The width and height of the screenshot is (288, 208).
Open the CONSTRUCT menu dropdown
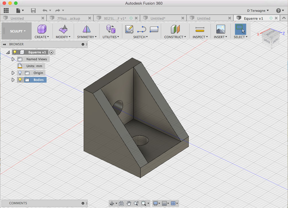(175, 37)
